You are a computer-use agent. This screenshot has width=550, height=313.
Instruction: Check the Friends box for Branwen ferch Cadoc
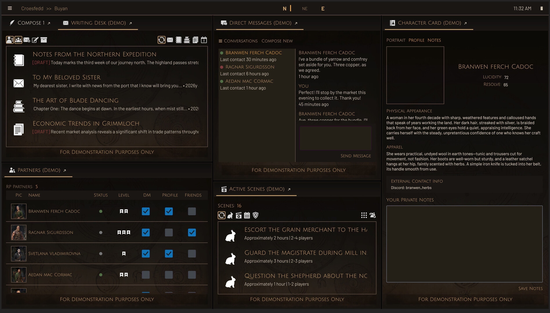point(192,211)
